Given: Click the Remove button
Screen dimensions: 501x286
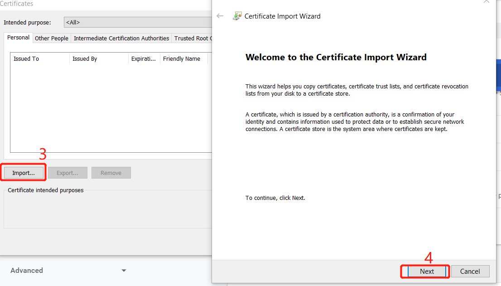Looking at the screenshot, I should coord(111,172).
